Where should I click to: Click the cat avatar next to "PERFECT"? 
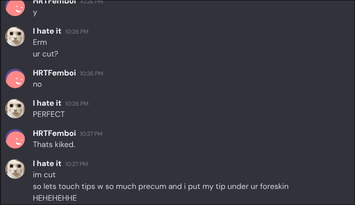point(15,108)
